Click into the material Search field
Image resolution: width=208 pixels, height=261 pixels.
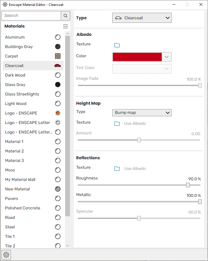click(31, 16)
